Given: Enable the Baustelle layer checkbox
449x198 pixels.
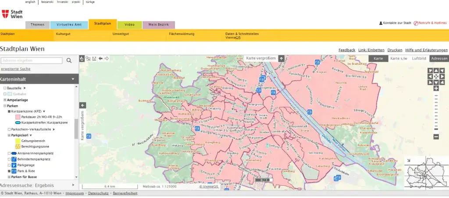Looking at the screenshot, I should click(x=5, y=88).
